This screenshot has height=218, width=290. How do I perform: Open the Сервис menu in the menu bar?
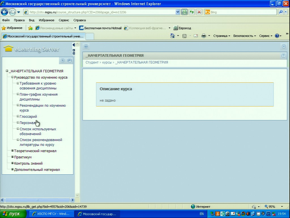[64, 20]
